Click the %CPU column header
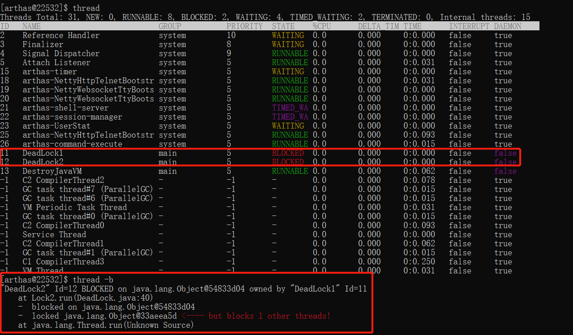This screenshot has height=335, width=573. pyautogui.click(x=322, y=26)
